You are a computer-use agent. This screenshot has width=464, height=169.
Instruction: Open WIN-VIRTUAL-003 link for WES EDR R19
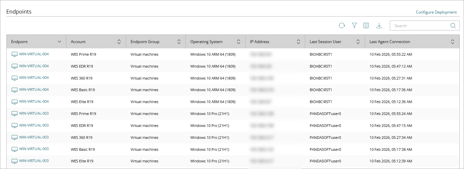tap(34, 125)
